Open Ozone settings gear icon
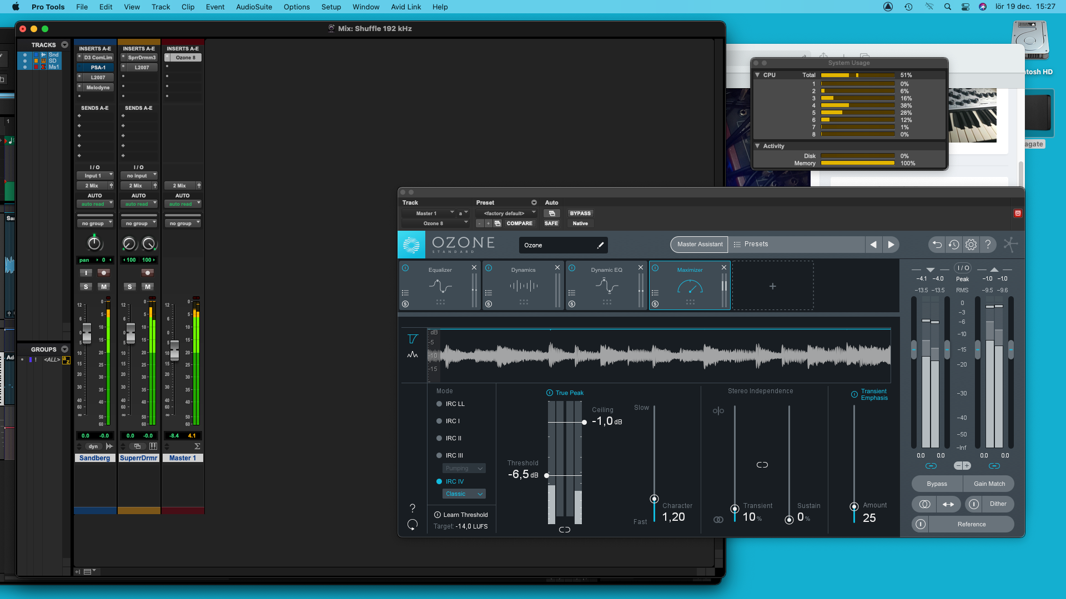Screen dimensions: 1066x599 (971, 245)
